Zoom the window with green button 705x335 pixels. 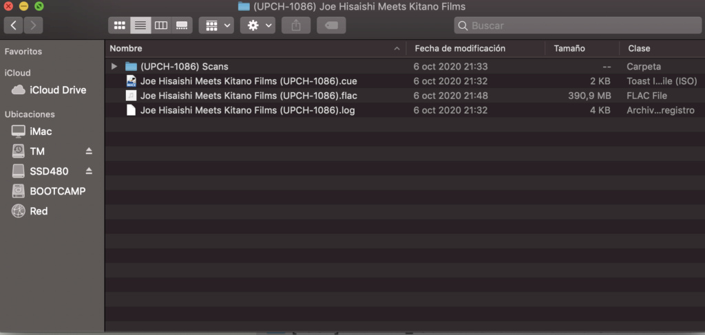click(39, 6)
